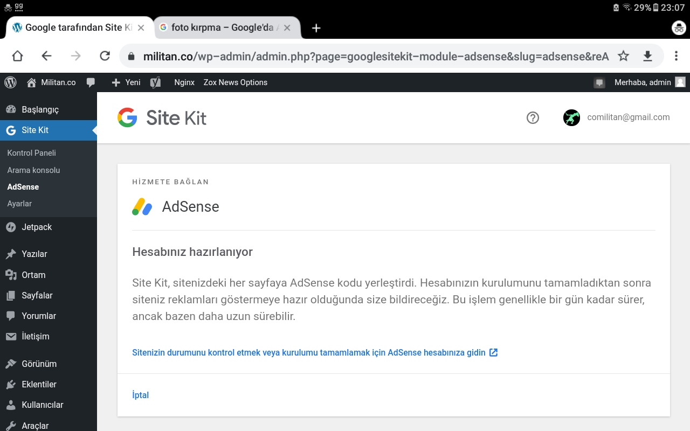This screenshot has width=690, height=431.
Task: Open Yorumlar in the sidebar
Action: point(49,316)
